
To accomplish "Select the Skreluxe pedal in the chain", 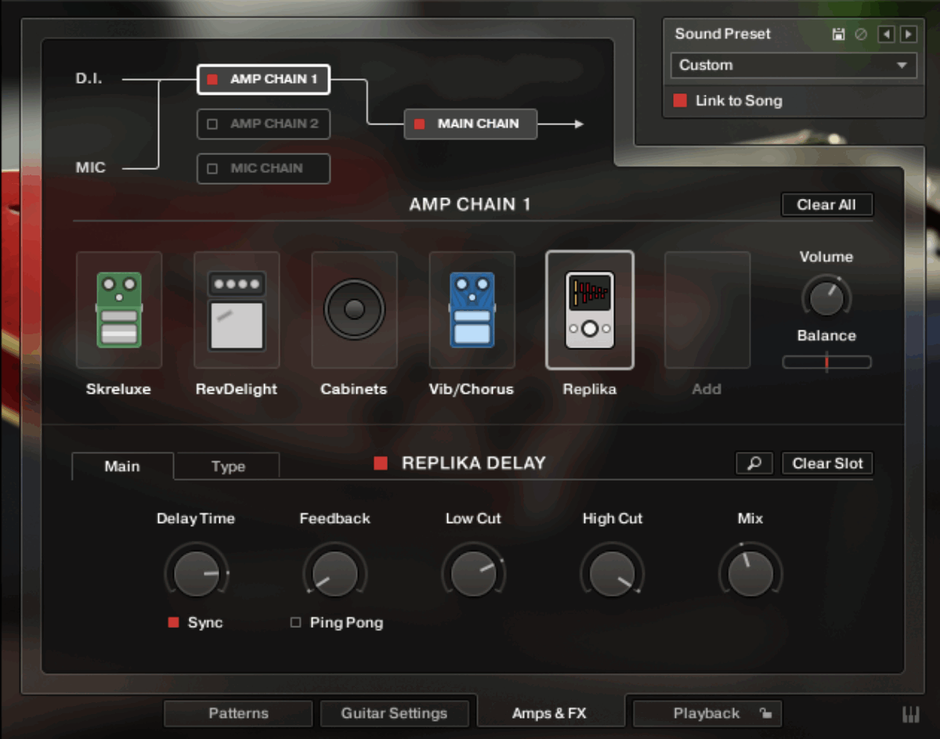I will [x=119, y=309].
